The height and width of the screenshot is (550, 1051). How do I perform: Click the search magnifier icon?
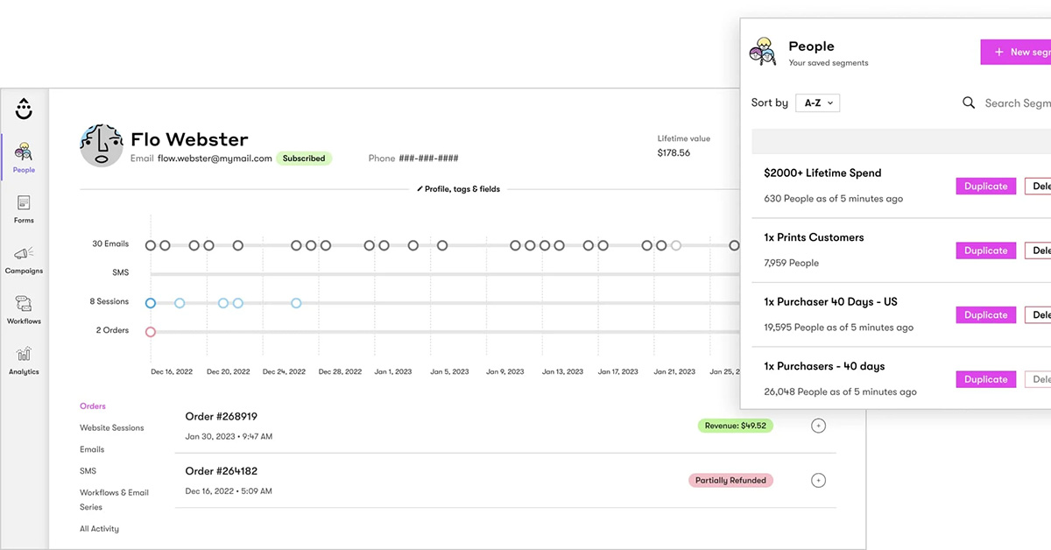[x=969, y=102]
